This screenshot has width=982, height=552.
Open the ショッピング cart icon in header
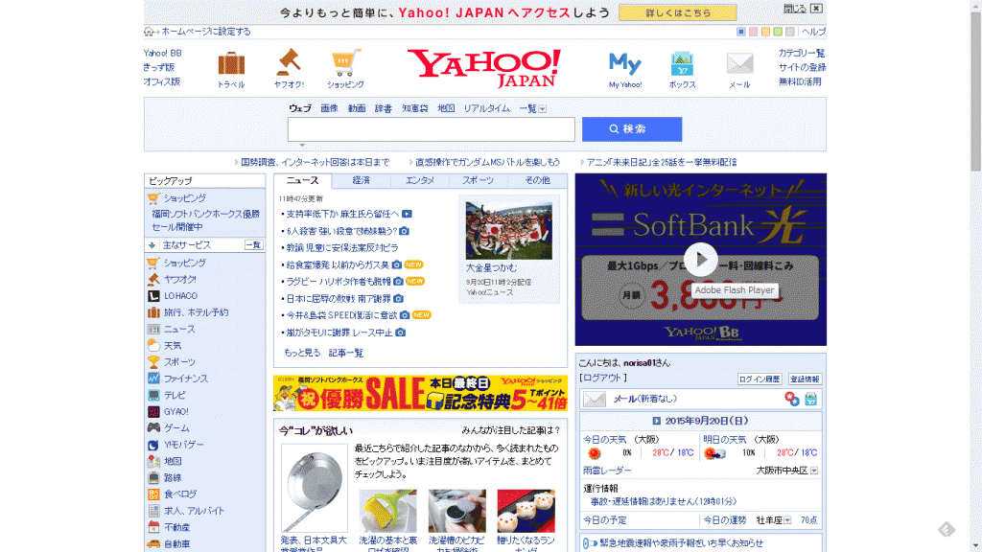345,64
